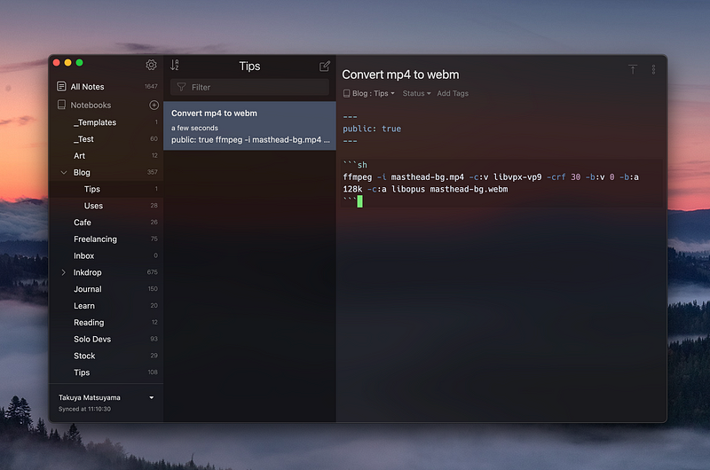Open the Status dropdown
The height and width of the screenshot is (470, 710).
[416, 93]
